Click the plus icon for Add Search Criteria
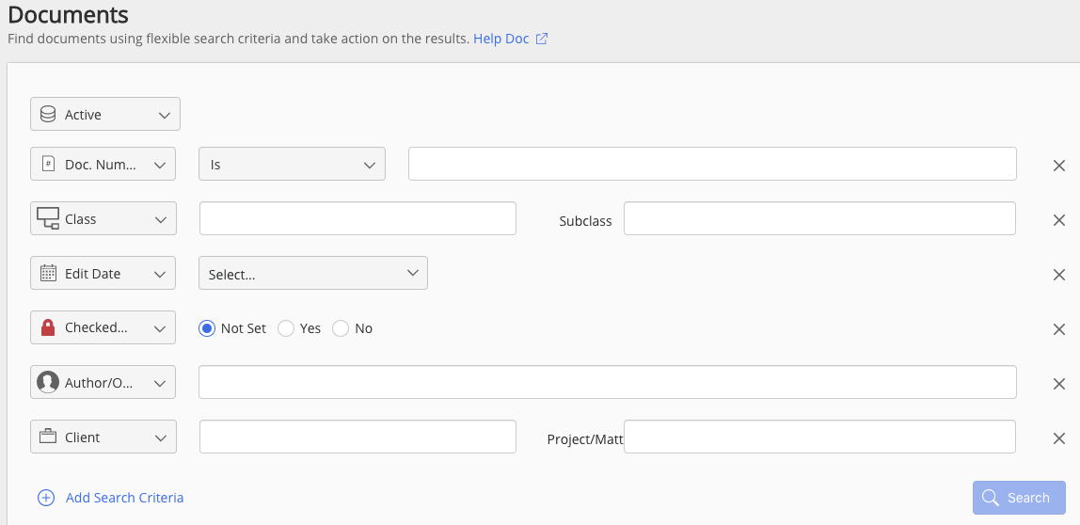 [46, 498]
